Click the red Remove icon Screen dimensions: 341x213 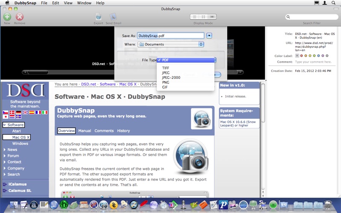click(20, 17)
